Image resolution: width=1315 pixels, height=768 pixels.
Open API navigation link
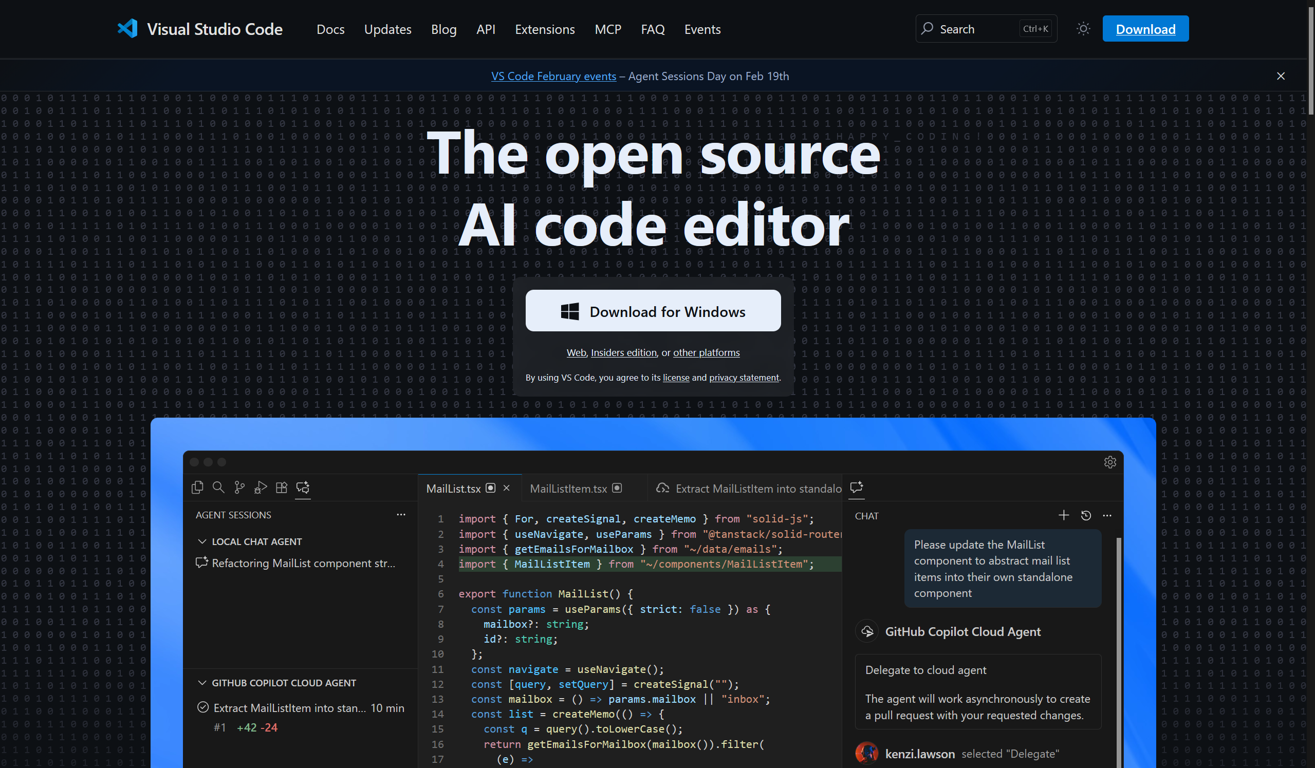click(486, 29)
